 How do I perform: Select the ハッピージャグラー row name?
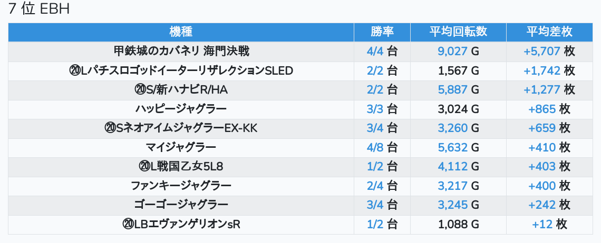(x=181, y=109)
